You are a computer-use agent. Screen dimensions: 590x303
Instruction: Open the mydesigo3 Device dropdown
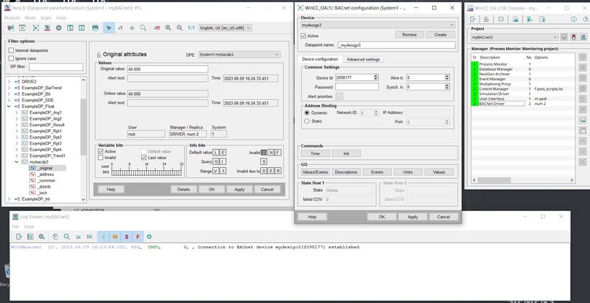[x=378, y=25]
